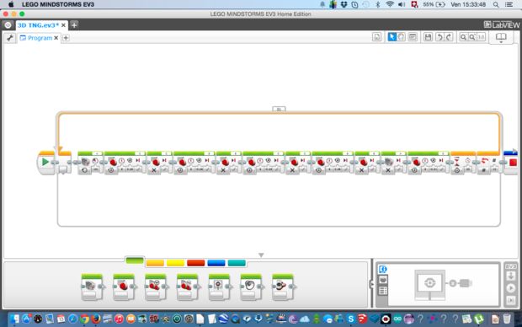Screen dimensions: 522x327
Task: Add a new program with plus button
Action: pyautogui.click(x=66, y=38)
